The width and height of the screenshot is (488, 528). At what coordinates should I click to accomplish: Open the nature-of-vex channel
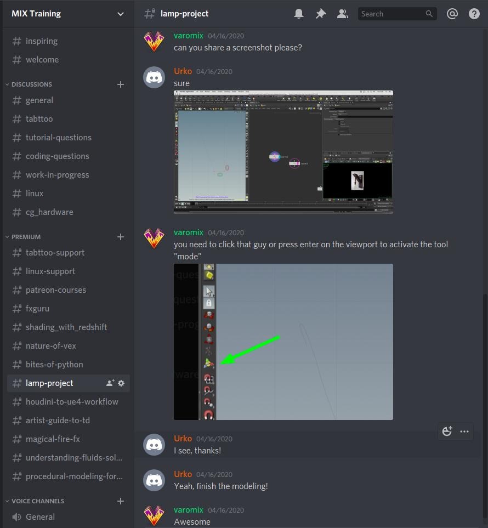pyautogui.click(x=50, y=346)
